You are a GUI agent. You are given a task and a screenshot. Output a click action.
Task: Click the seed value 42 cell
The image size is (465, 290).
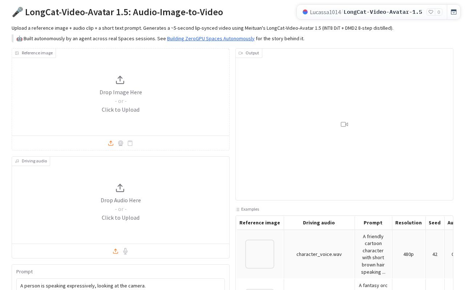(x=435, y=254)
